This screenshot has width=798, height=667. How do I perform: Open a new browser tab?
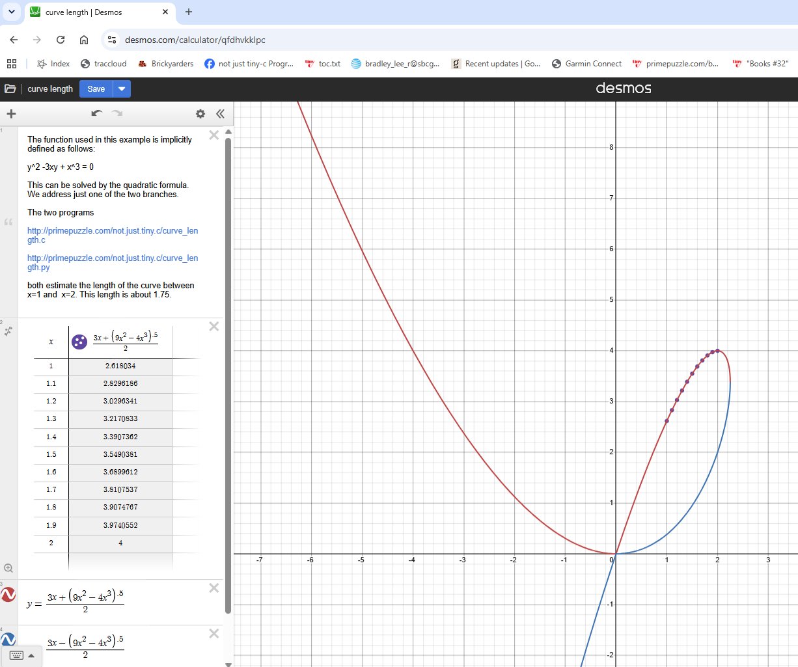[x=189, y=12]
